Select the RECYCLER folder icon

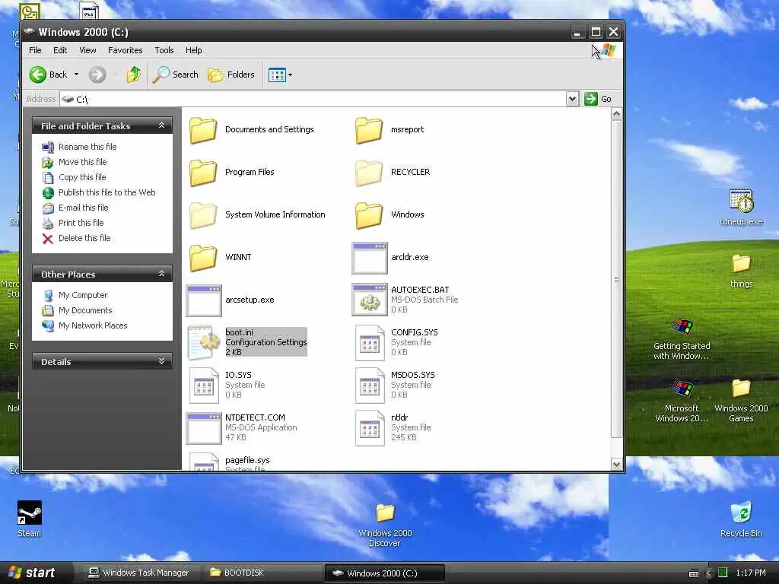coord(369,173)
